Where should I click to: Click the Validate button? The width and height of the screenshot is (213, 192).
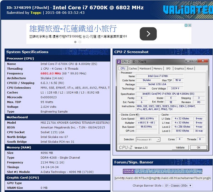(x=180, y=148)
